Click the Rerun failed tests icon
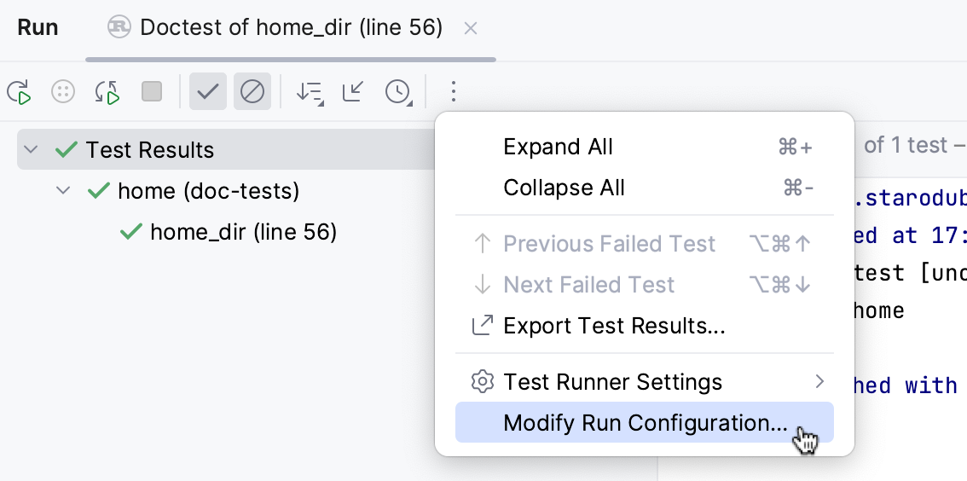 coord(63,91)
